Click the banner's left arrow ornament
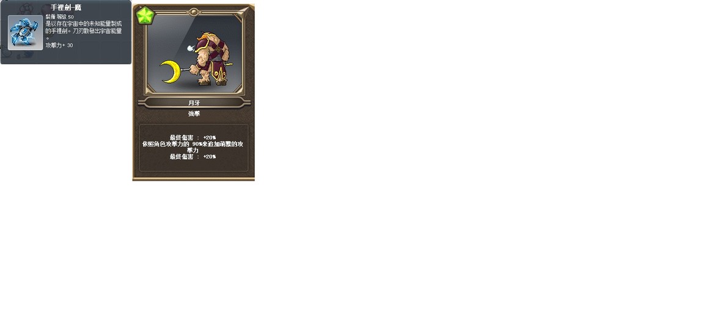 pos(142,103)
